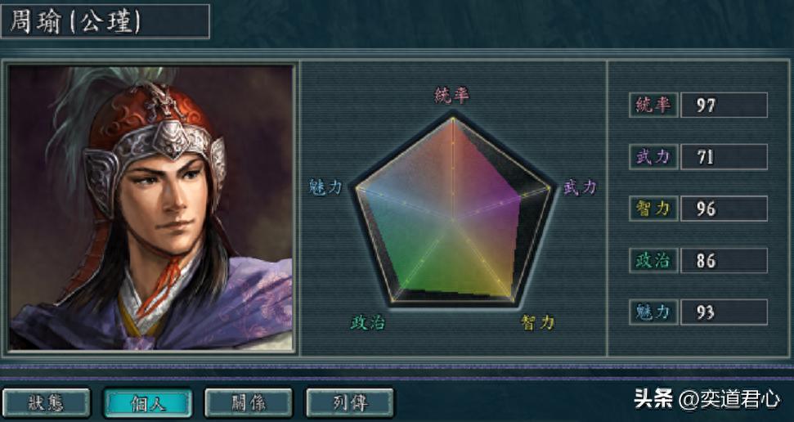Select the 政治 value field showing 86
The width and height of the screenshot is (794, 422).
724,260
